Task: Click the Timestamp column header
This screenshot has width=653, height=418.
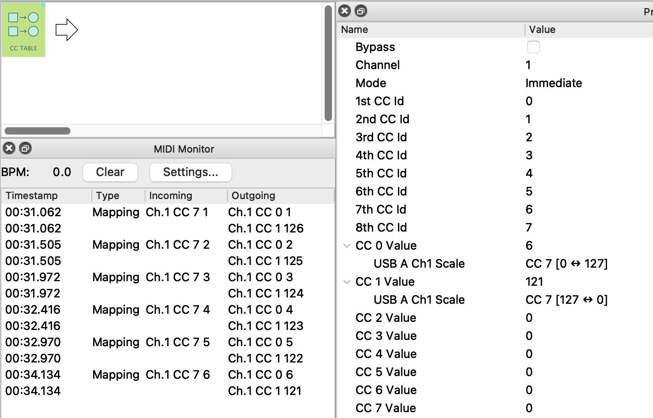Action: (x=32, y=195)
